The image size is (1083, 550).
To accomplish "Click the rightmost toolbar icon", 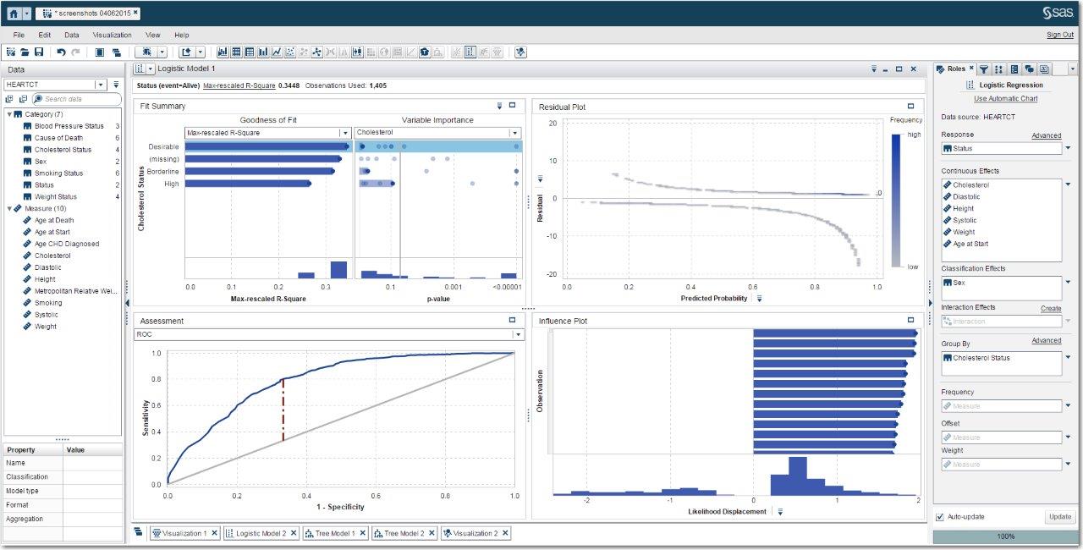I will [x=520, y=52].
